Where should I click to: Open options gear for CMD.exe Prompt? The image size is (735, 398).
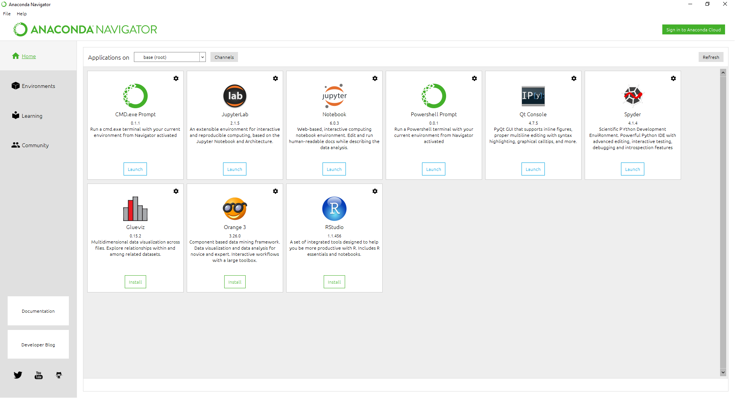coord(176,78)
